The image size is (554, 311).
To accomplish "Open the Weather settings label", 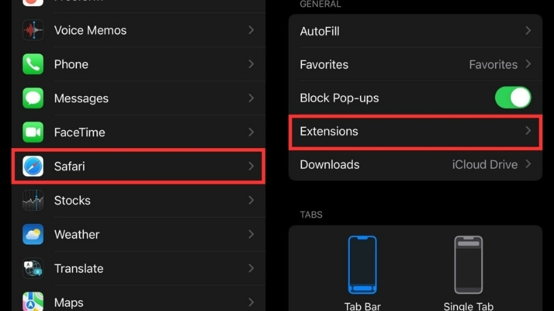I will [x=77, y=234].
